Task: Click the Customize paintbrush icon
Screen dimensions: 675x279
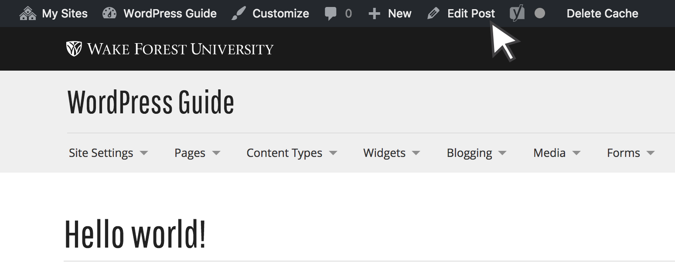Action: pos(239,14)
